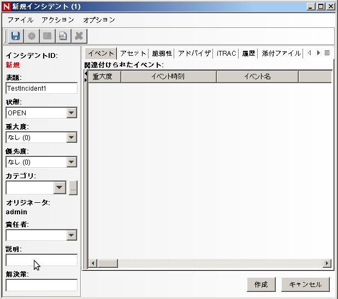
Task: Click the キャンセル button
Action: pos(305,284)
